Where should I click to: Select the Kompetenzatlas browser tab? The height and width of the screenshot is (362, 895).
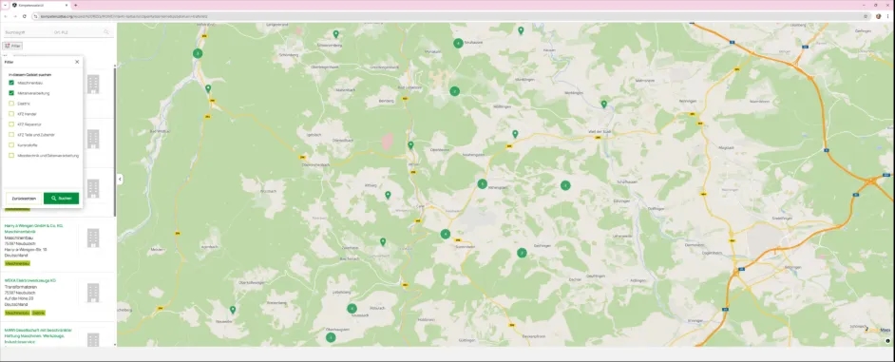pos(40,5)
